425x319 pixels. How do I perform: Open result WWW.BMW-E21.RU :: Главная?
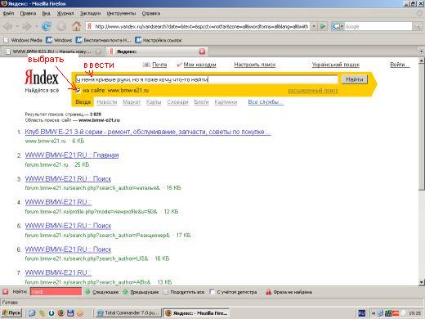pos(72,155)
